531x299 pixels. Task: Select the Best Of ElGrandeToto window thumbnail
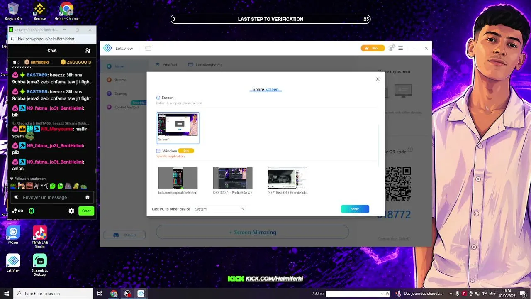click(x=287, y=181)
